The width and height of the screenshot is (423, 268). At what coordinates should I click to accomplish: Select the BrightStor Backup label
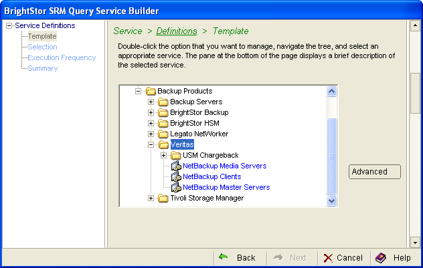pos(199,112)
